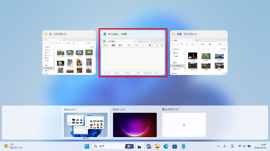Click the Notepad taskbar icon

click(x=184, y=146)
